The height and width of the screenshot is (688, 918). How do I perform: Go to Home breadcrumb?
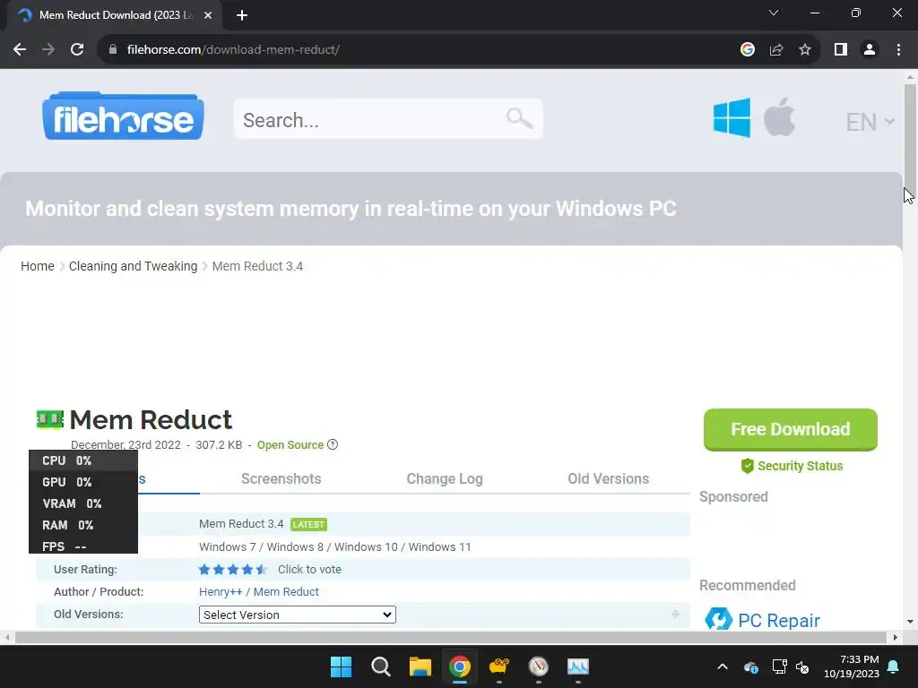click(x=38, y=266)
